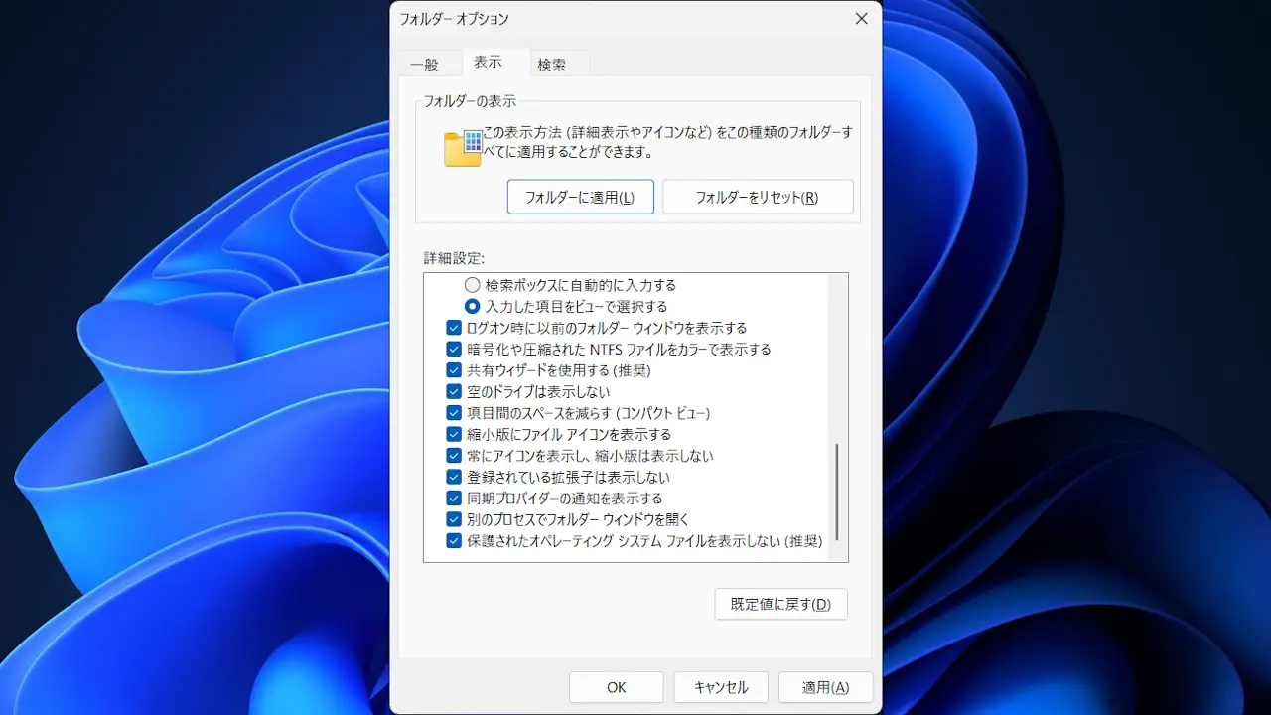Click the 詳細設定 list vertical scrollbar thumb
The image size is (1271, 715).
point(838,491)
